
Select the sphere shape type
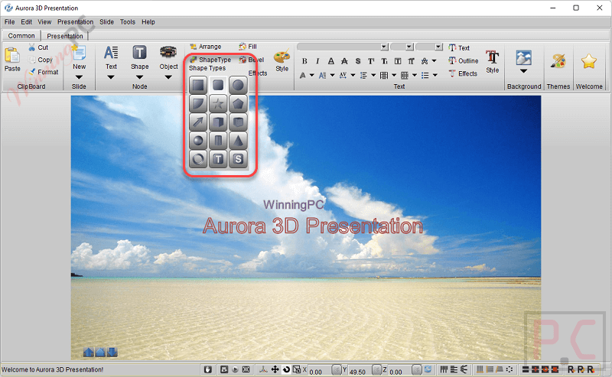(x=198, y=141)
